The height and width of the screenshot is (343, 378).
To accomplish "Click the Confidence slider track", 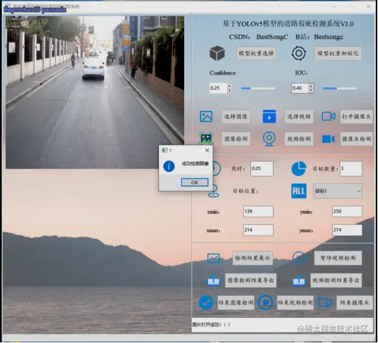I will (258, 88).
